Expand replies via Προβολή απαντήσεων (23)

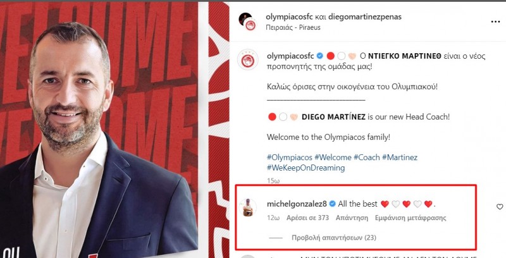(x=334, y=238)
